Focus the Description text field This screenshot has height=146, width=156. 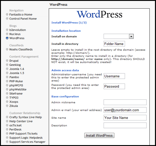click(x=125, y=125)
